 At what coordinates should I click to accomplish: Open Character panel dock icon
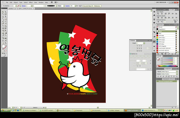[x=154, y=50]
